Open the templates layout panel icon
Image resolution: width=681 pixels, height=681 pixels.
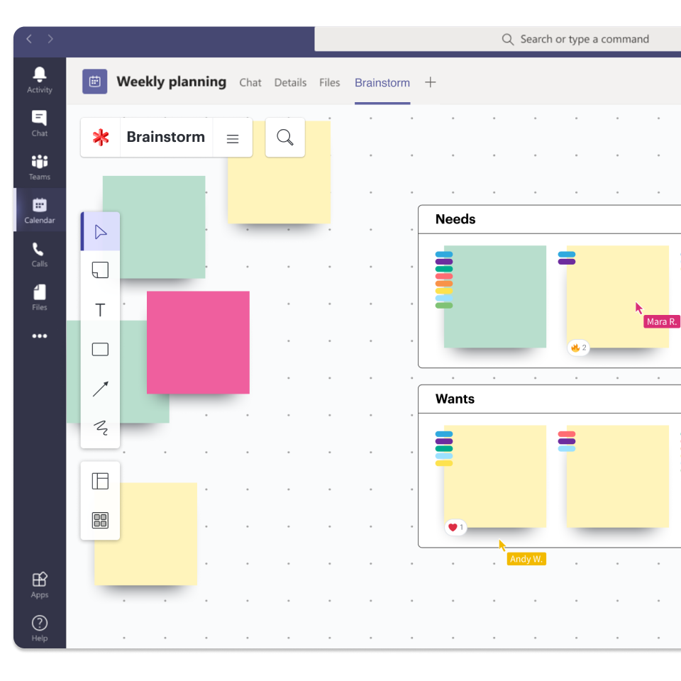101,482
